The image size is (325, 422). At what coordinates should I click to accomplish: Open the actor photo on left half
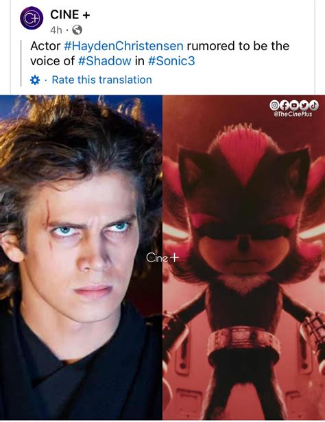click(x=81, y=257)
